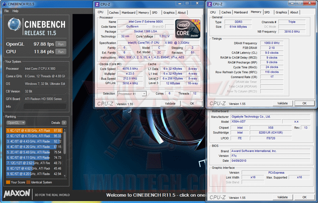Click the motherboard model X58A-UD7 field

pos(256,122)
